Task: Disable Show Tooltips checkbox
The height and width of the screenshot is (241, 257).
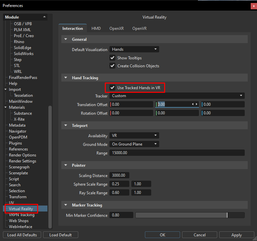Action: coord(112,58)
